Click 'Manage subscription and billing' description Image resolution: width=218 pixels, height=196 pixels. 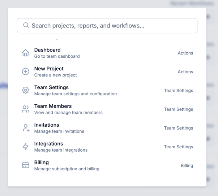[67, 169]
